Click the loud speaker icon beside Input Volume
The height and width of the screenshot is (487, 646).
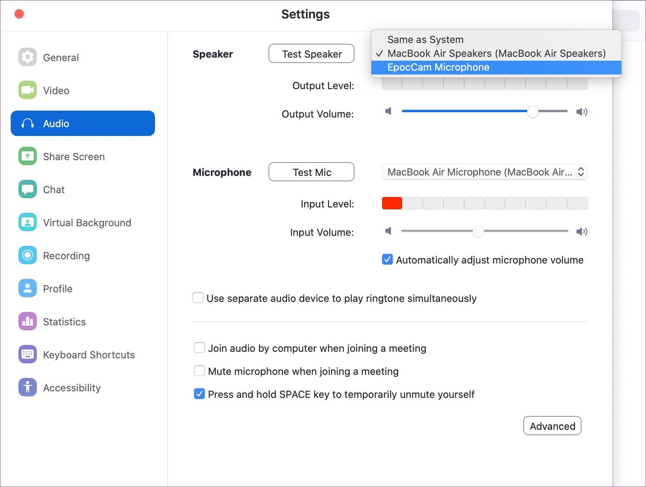[x=581, y=231]
